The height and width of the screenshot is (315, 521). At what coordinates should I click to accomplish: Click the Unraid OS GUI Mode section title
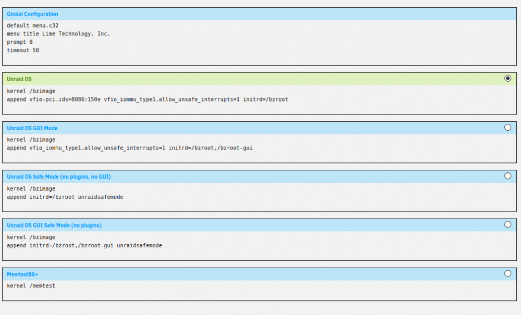[32, 128]
